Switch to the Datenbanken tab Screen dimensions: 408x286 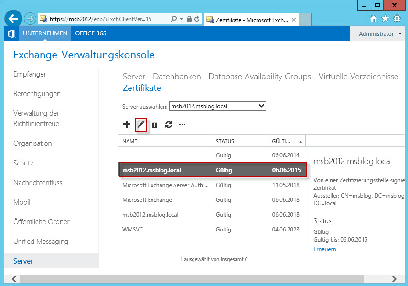tap(177, 77)
